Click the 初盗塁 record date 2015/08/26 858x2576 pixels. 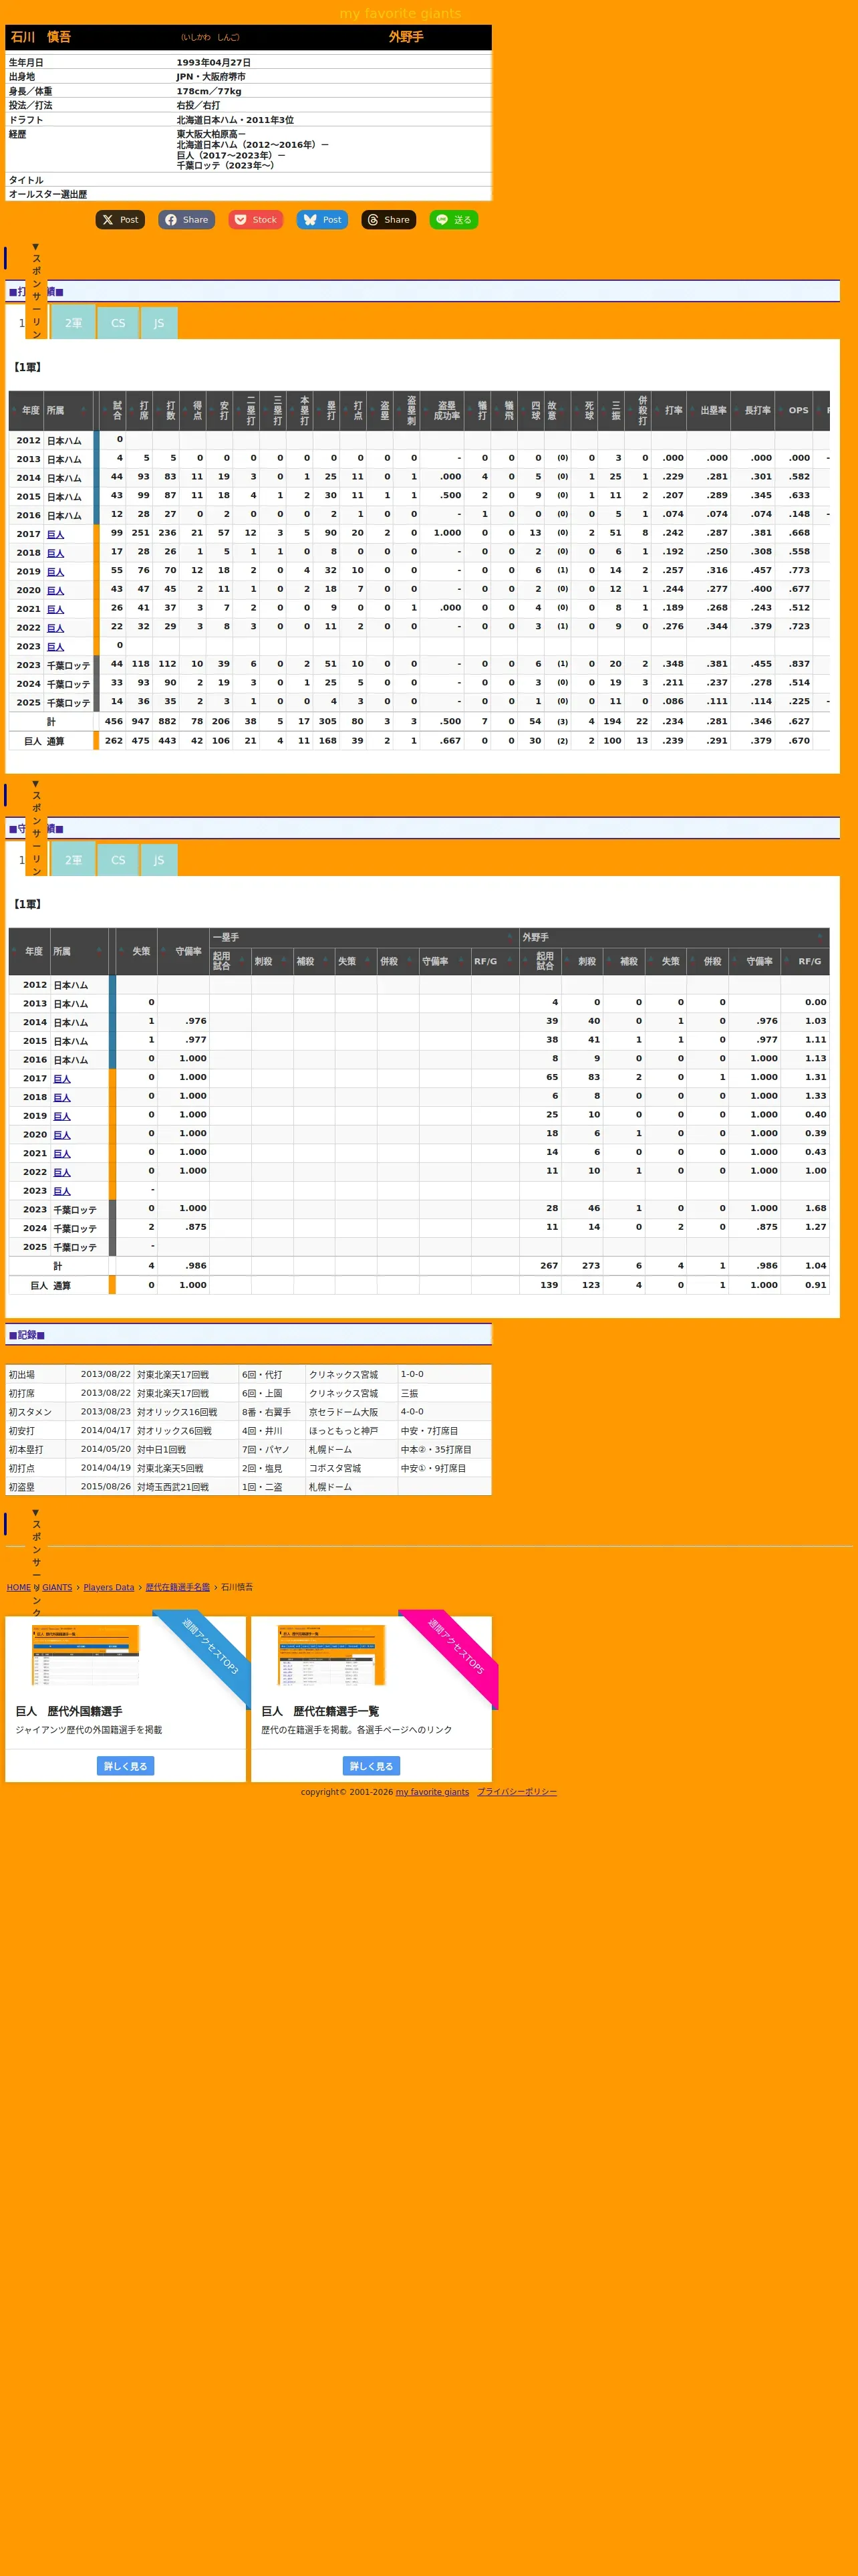(105, 1488)
